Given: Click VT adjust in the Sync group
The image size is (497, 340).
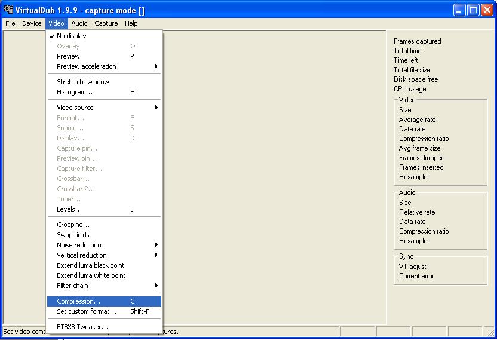Looking at the screenshot, I should [x=412, y=267].
